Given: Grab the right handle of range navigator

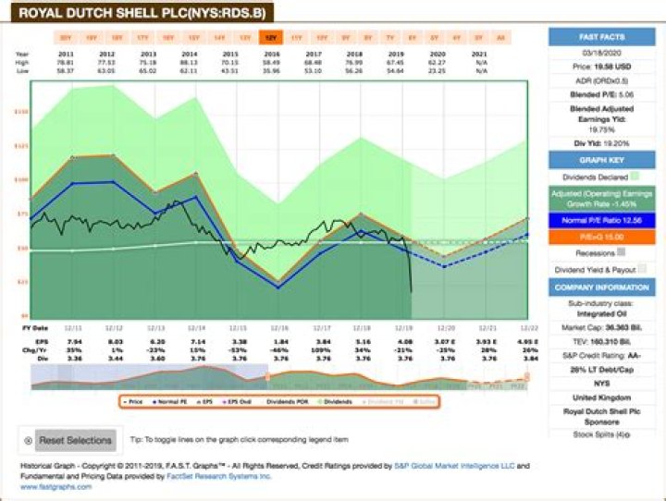Looking at the screenshot, I should pyautogui.click(x=526, y=376).
